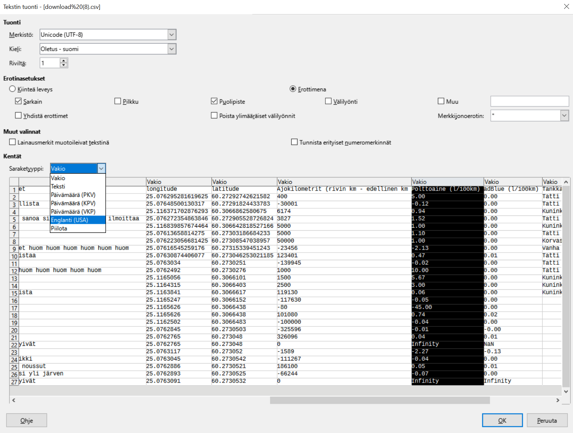Click the cell '60.27292742621582'

[244, 196]
